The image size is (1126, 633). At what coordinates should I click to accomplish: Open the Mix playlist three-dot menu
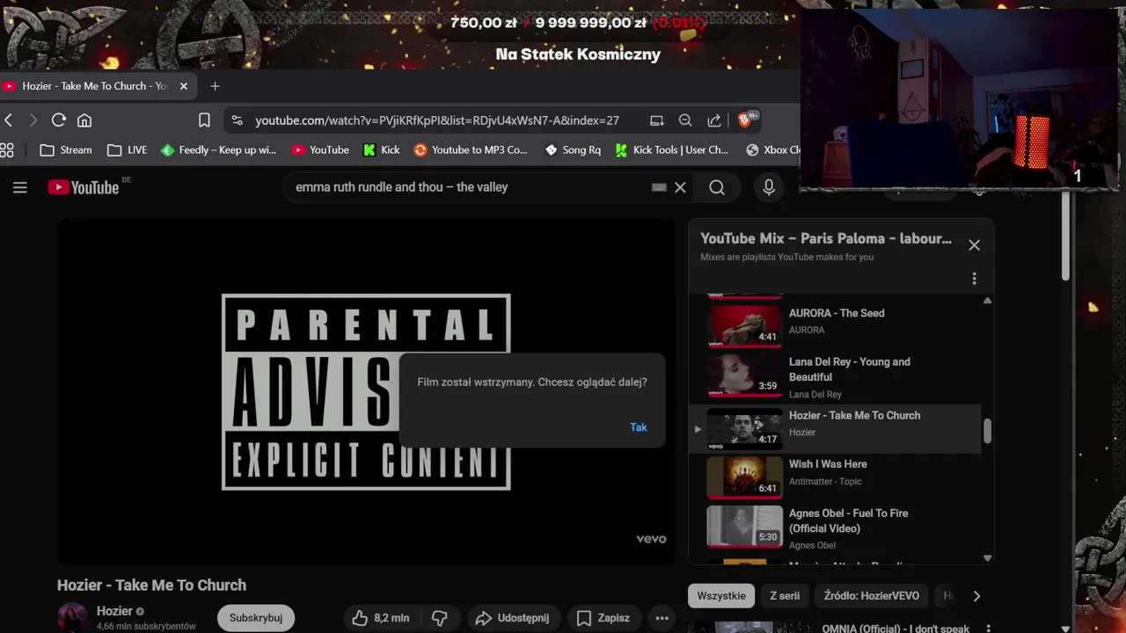click(974, 279)
